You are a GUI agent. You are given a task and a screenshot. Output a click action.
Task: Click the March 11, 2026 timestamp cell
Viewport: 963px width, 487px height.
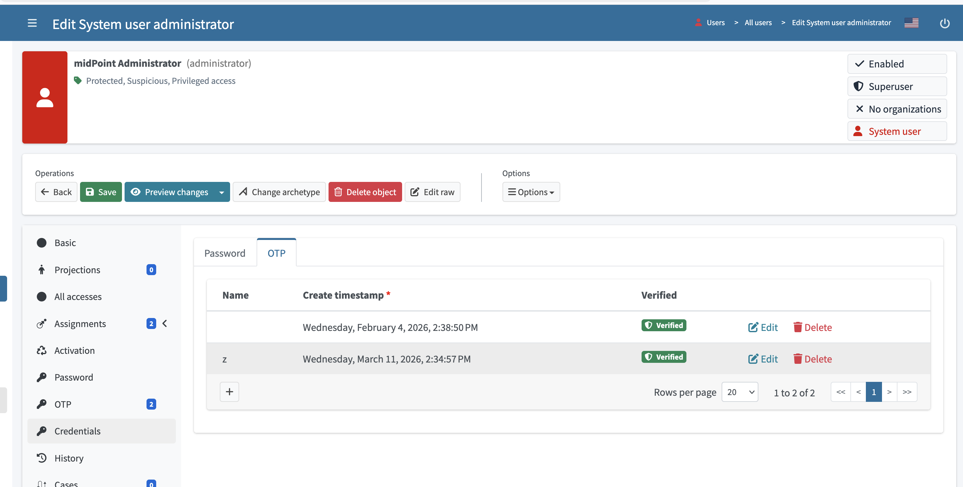pos(387,359)
